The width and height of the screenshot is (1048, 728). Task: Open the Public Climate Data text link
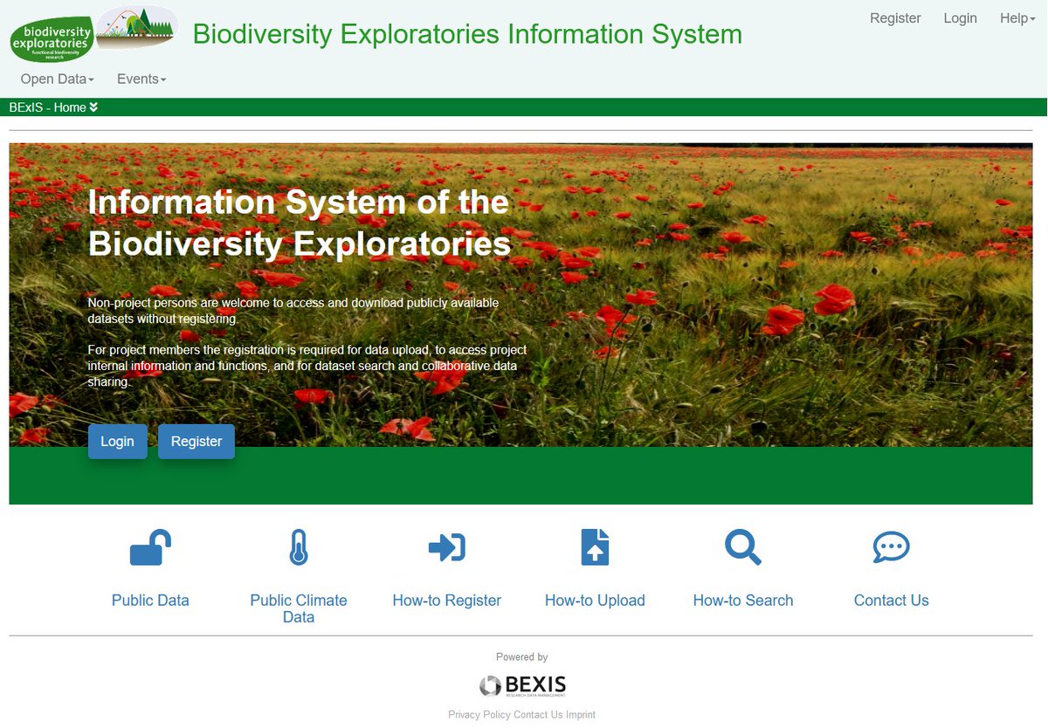click(299, 608)
